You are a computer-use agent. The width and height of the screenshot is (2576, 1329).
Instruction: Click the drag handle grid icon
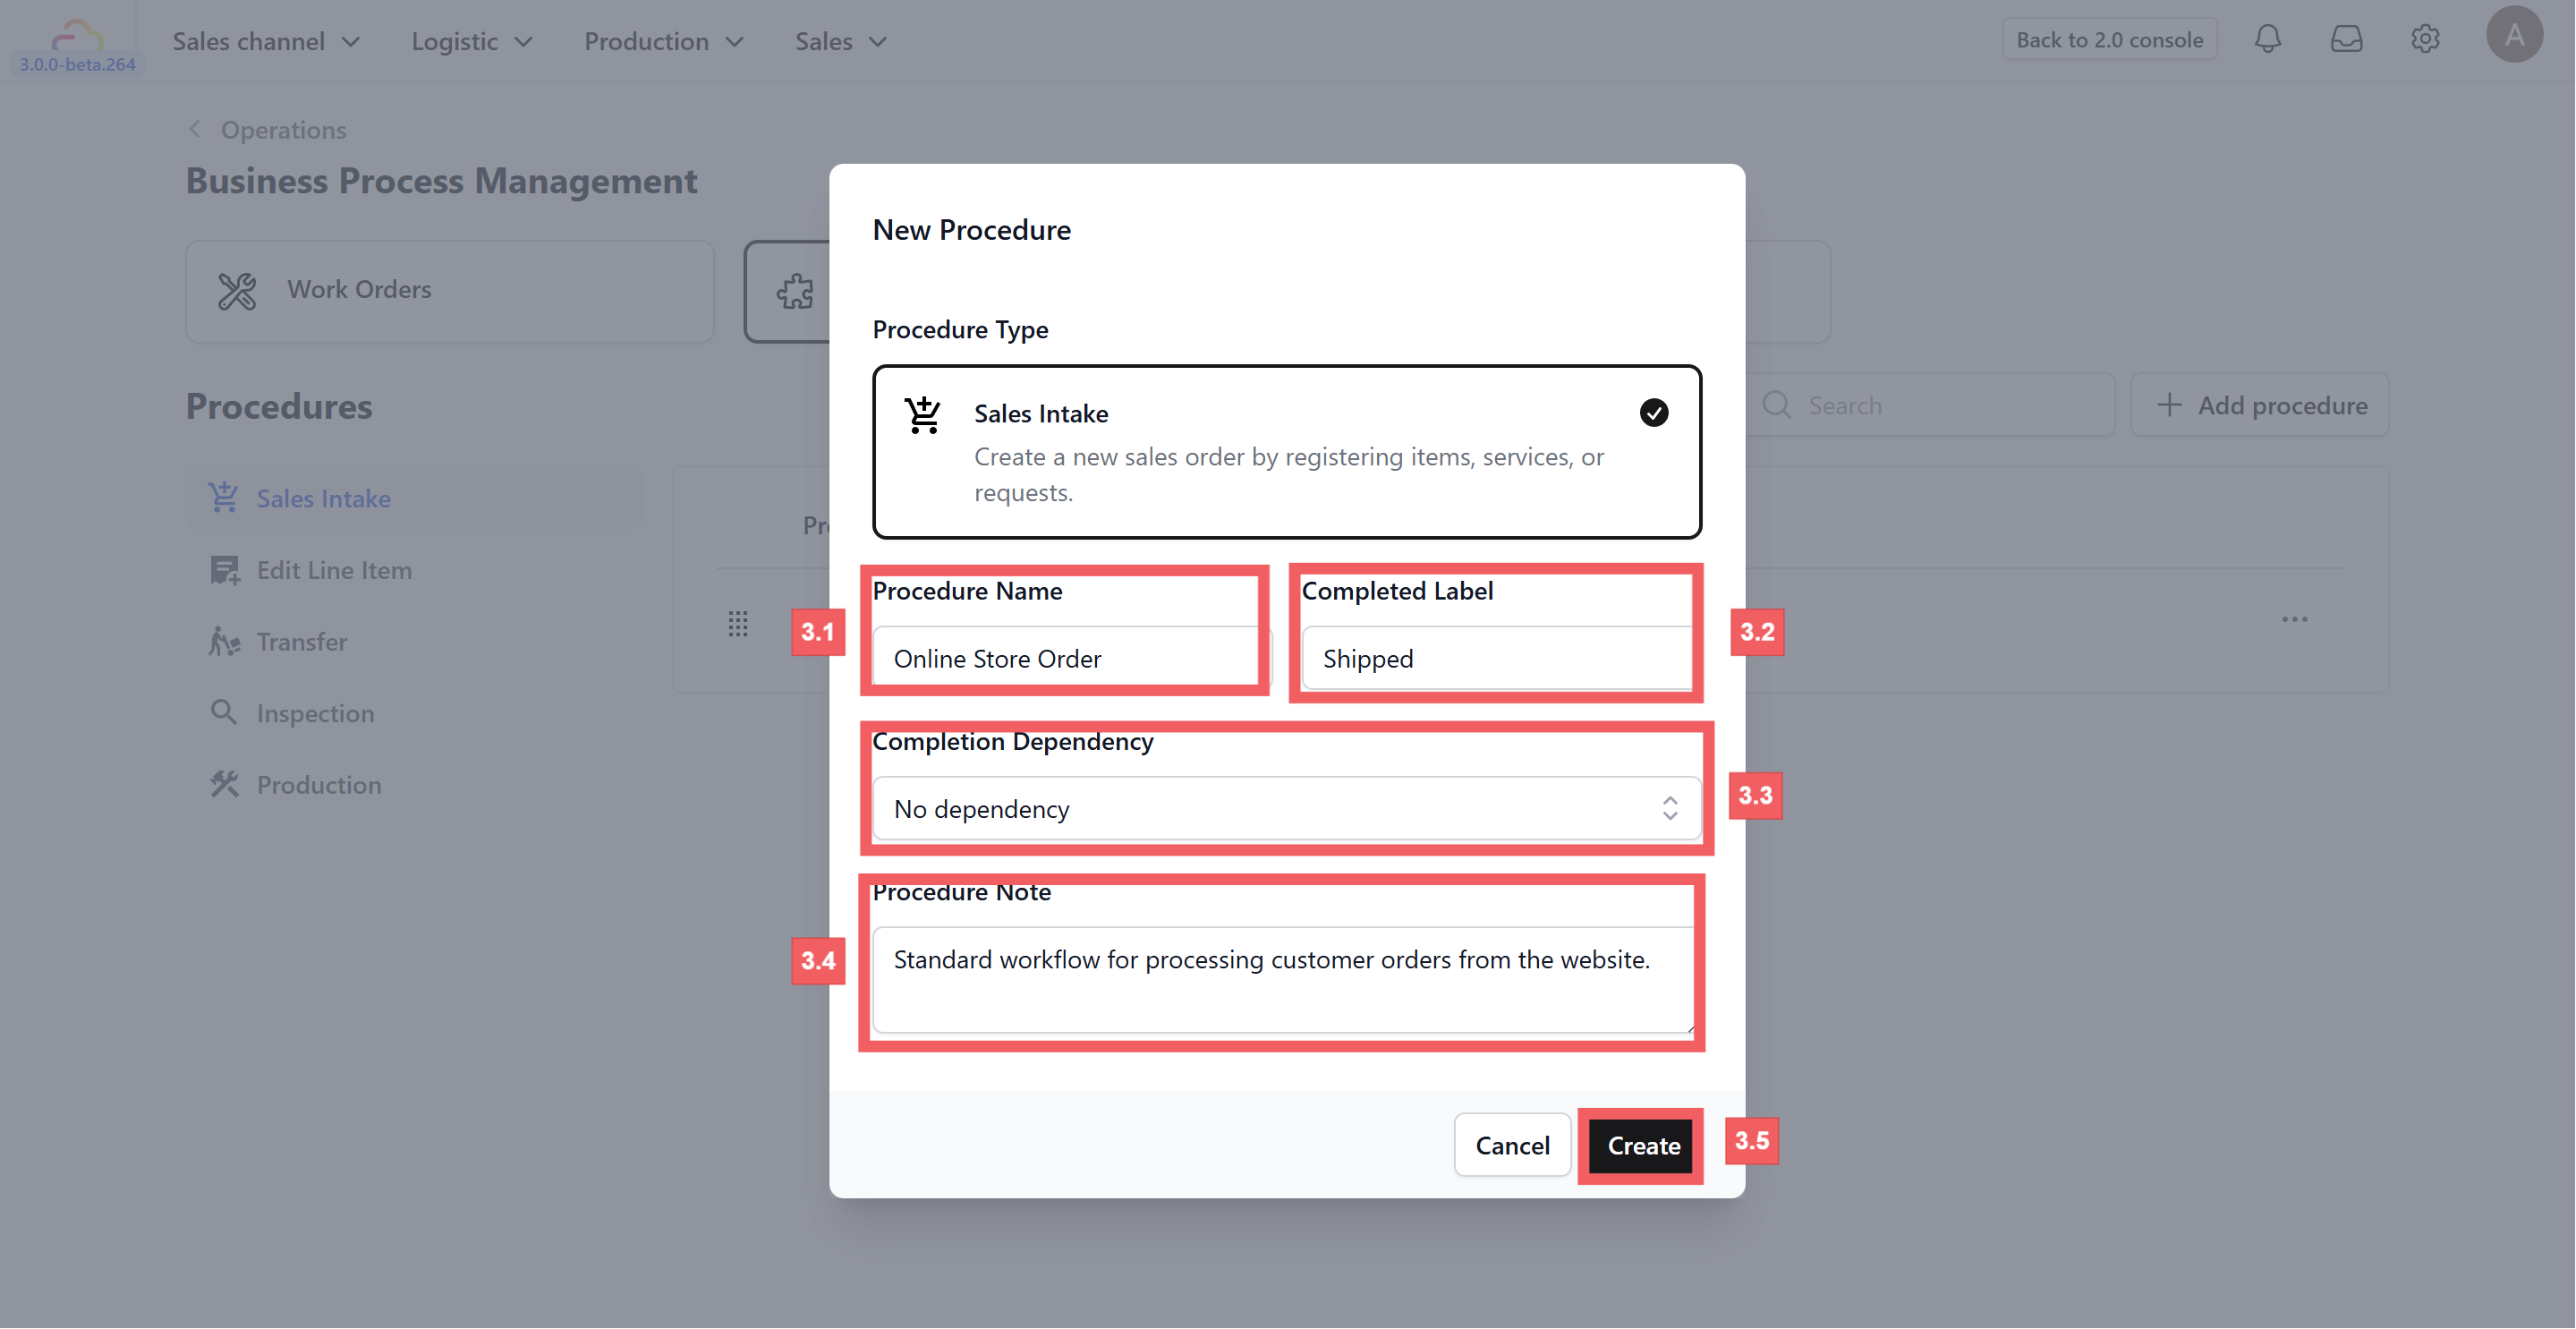[x=738, y=624]
